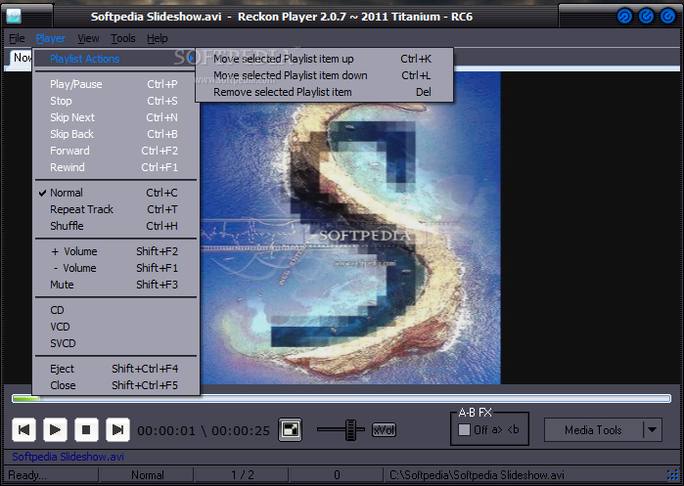Click the blue resize grip icon in status bar
Image resolution: width=684 pixels, height=486 pixels.
(672, 475)
